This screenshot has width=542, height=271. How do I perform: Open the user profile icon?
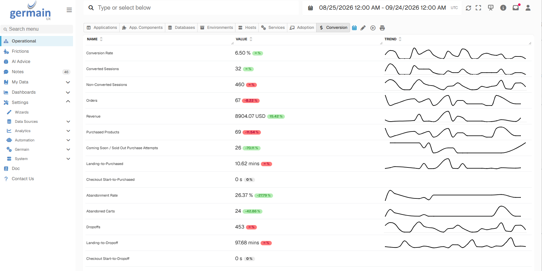pos(528,8)
